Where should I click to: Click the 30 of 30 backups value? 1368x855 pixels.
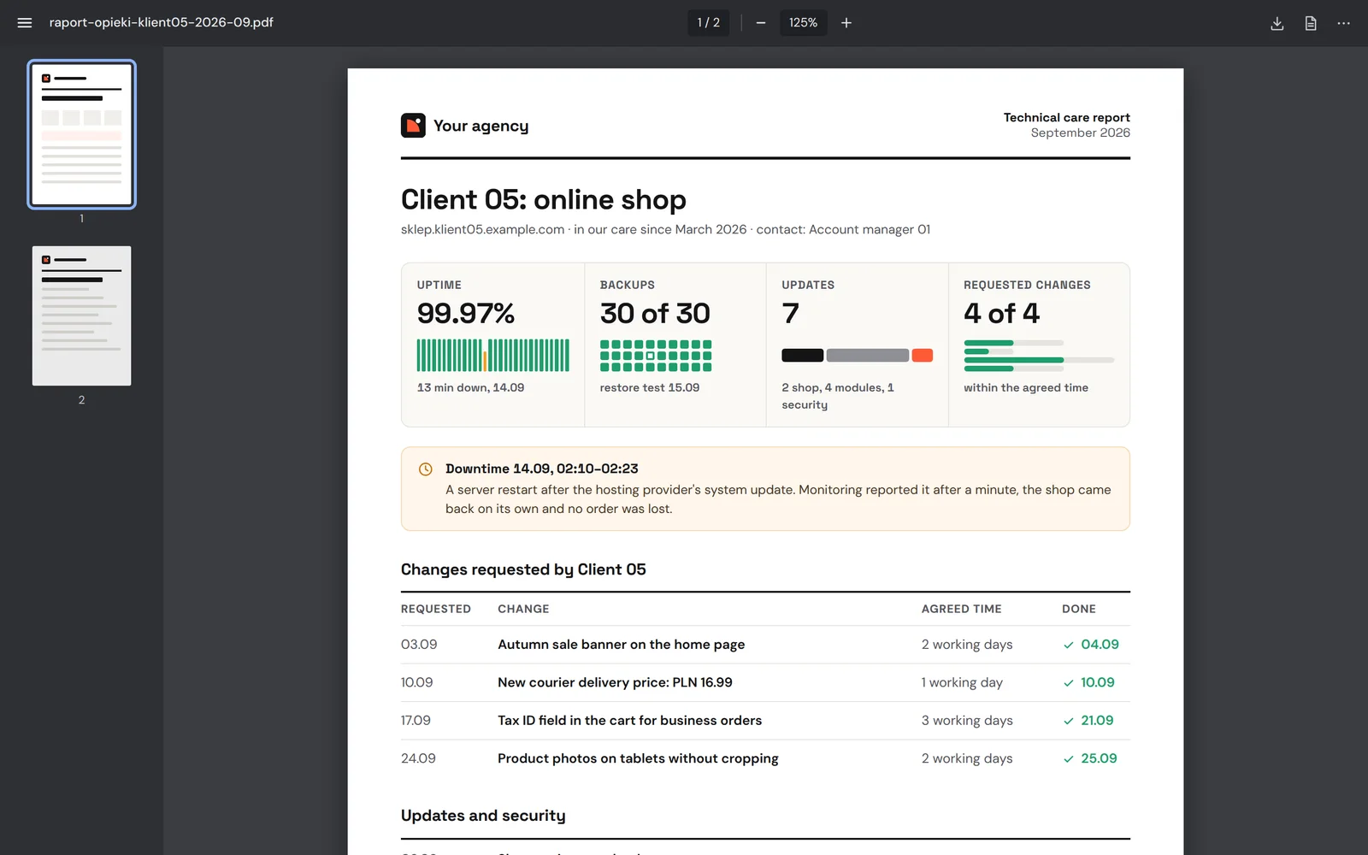655,314
